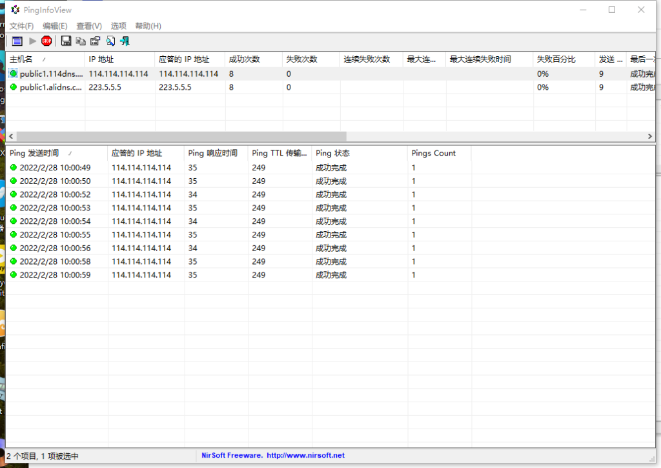Viewport: 661px width, 468px height.
Task: Open the 查看(V) menu
Action: [89, 26]
